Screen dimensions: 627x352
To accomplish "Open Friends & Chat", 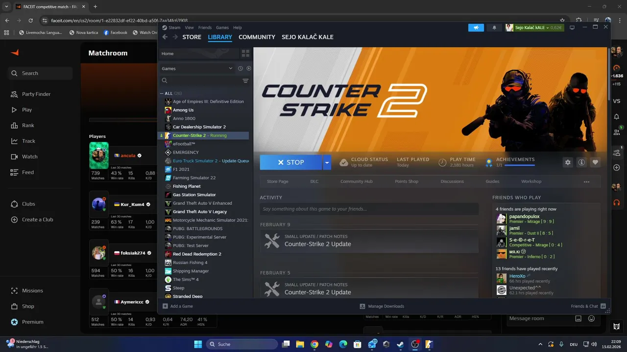I will point(588,306).
